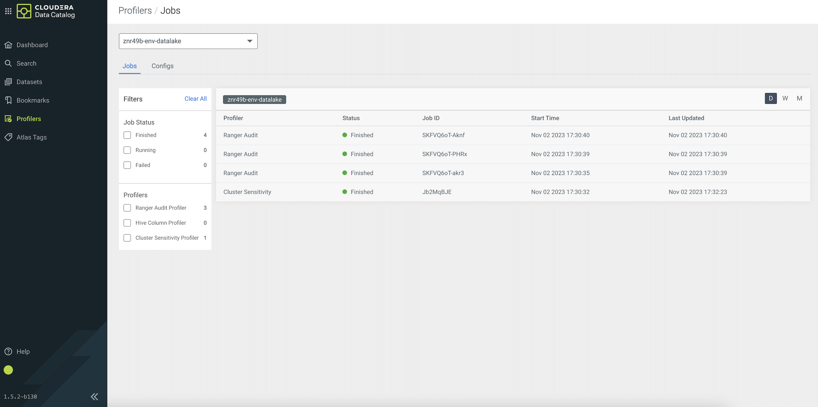
Task: Switch to the Configs tab
Action: coord(162,66)
